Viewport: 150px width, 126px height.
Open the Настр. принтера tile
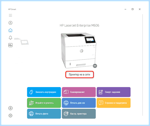coord(79,114)
